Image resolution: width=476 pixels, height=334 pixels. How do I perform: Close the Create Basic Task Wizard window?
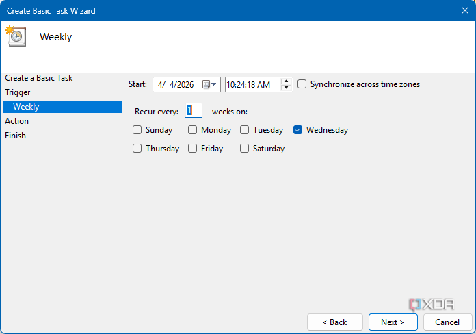[x=465, y=11]
